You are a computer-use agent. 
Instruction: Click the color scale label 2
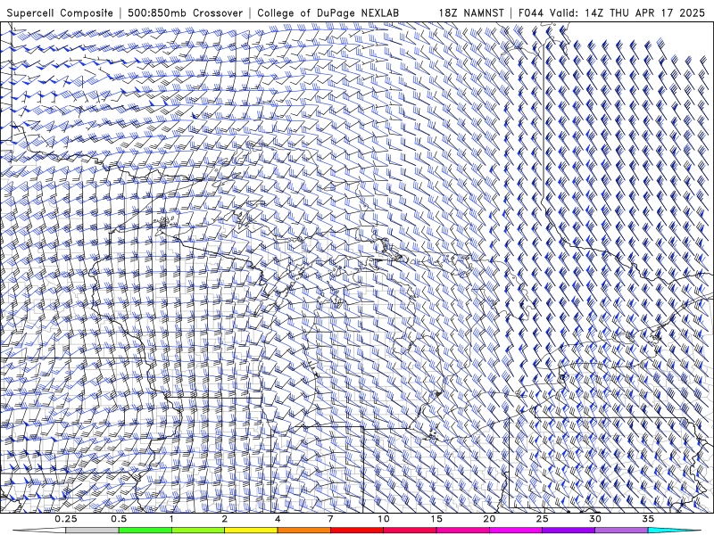[225, 519]
